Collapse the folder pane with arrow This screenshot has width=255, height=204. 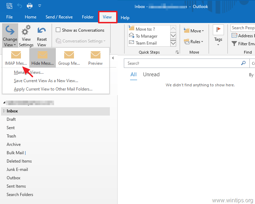tap(113, 58)
